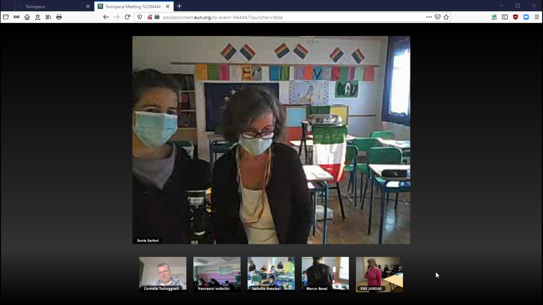Show tracking protection shield info

pos(140,17)
